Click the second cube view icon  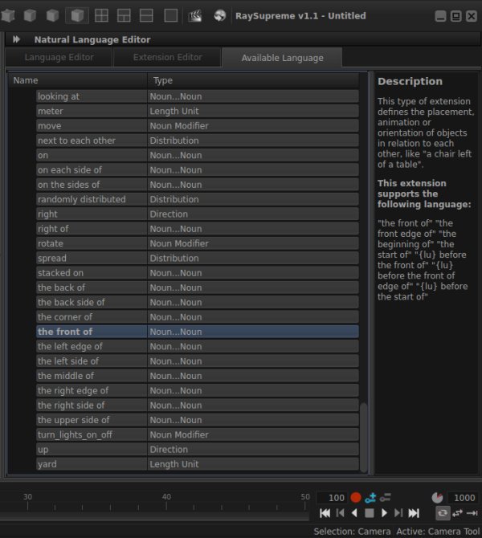tap(30, 15)
